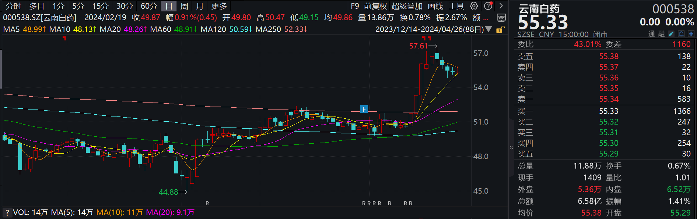
Task: Click the 卖三 55.36 order row
Action: click(604, 78)
